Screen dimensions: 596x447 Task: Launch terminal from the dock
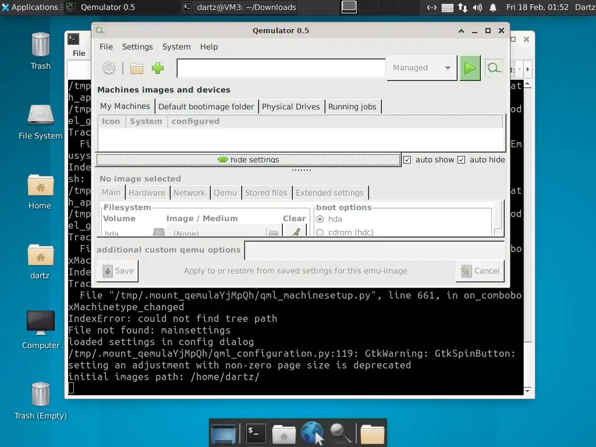click(x=256, y=433)
